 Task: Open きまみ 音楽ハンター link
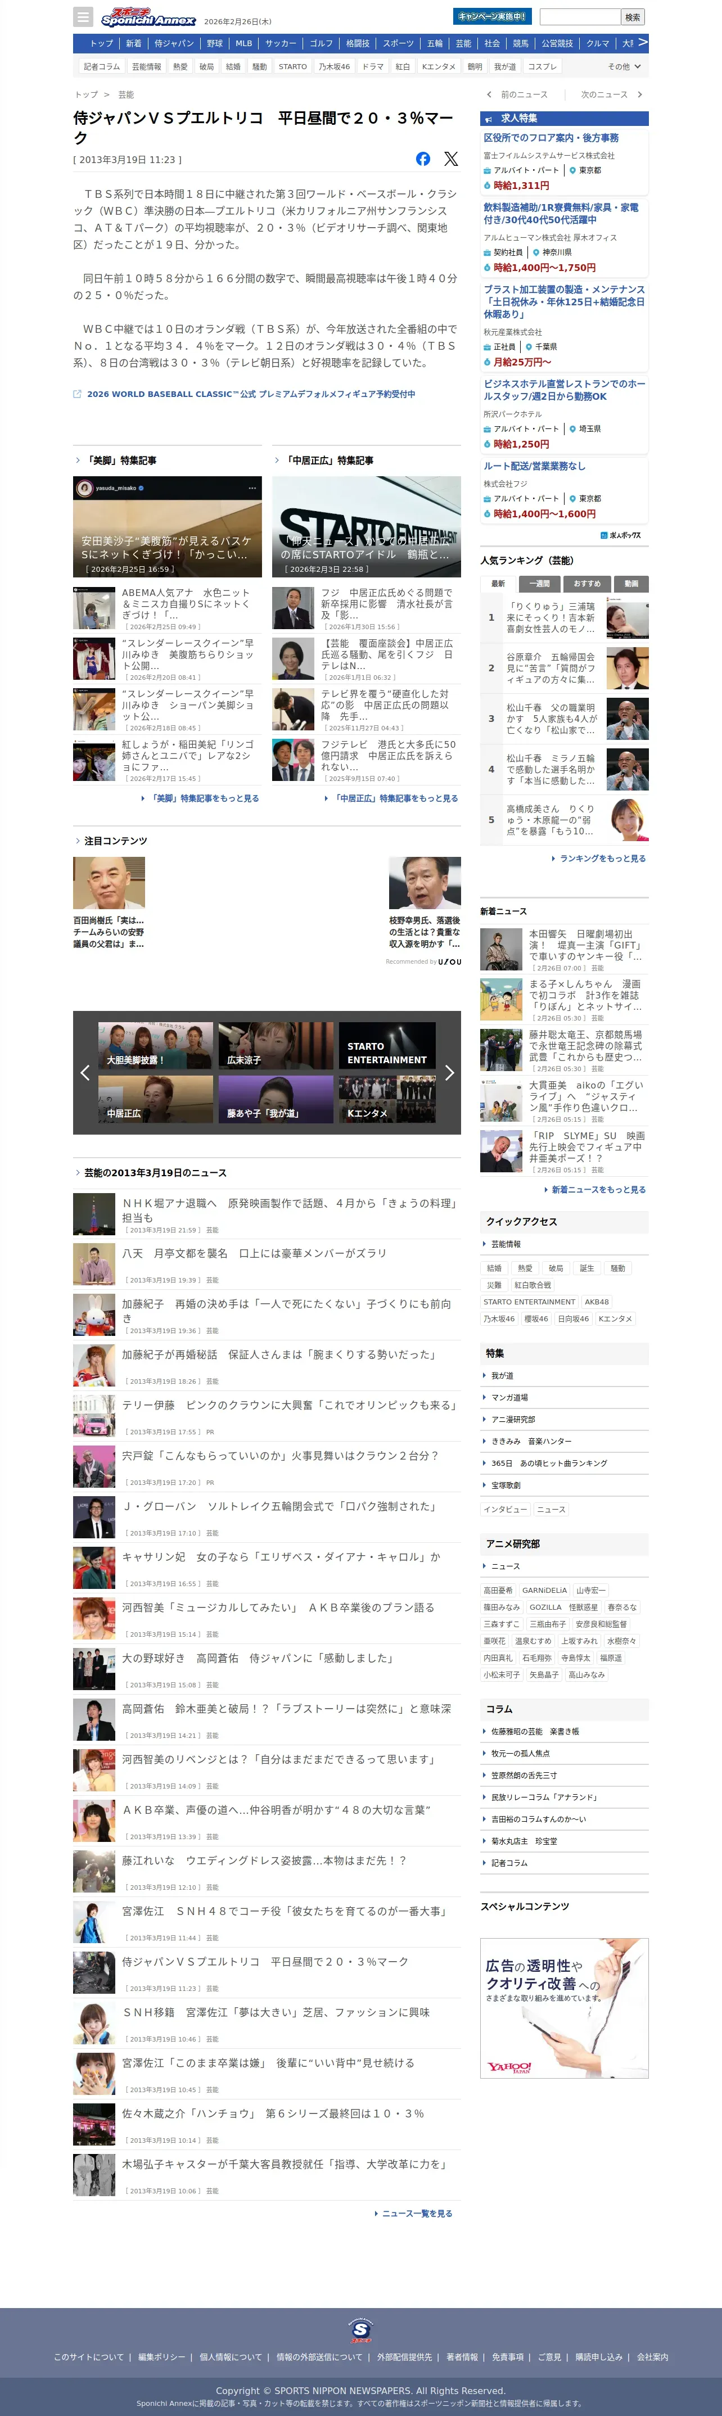click(x=531, y=1440)
